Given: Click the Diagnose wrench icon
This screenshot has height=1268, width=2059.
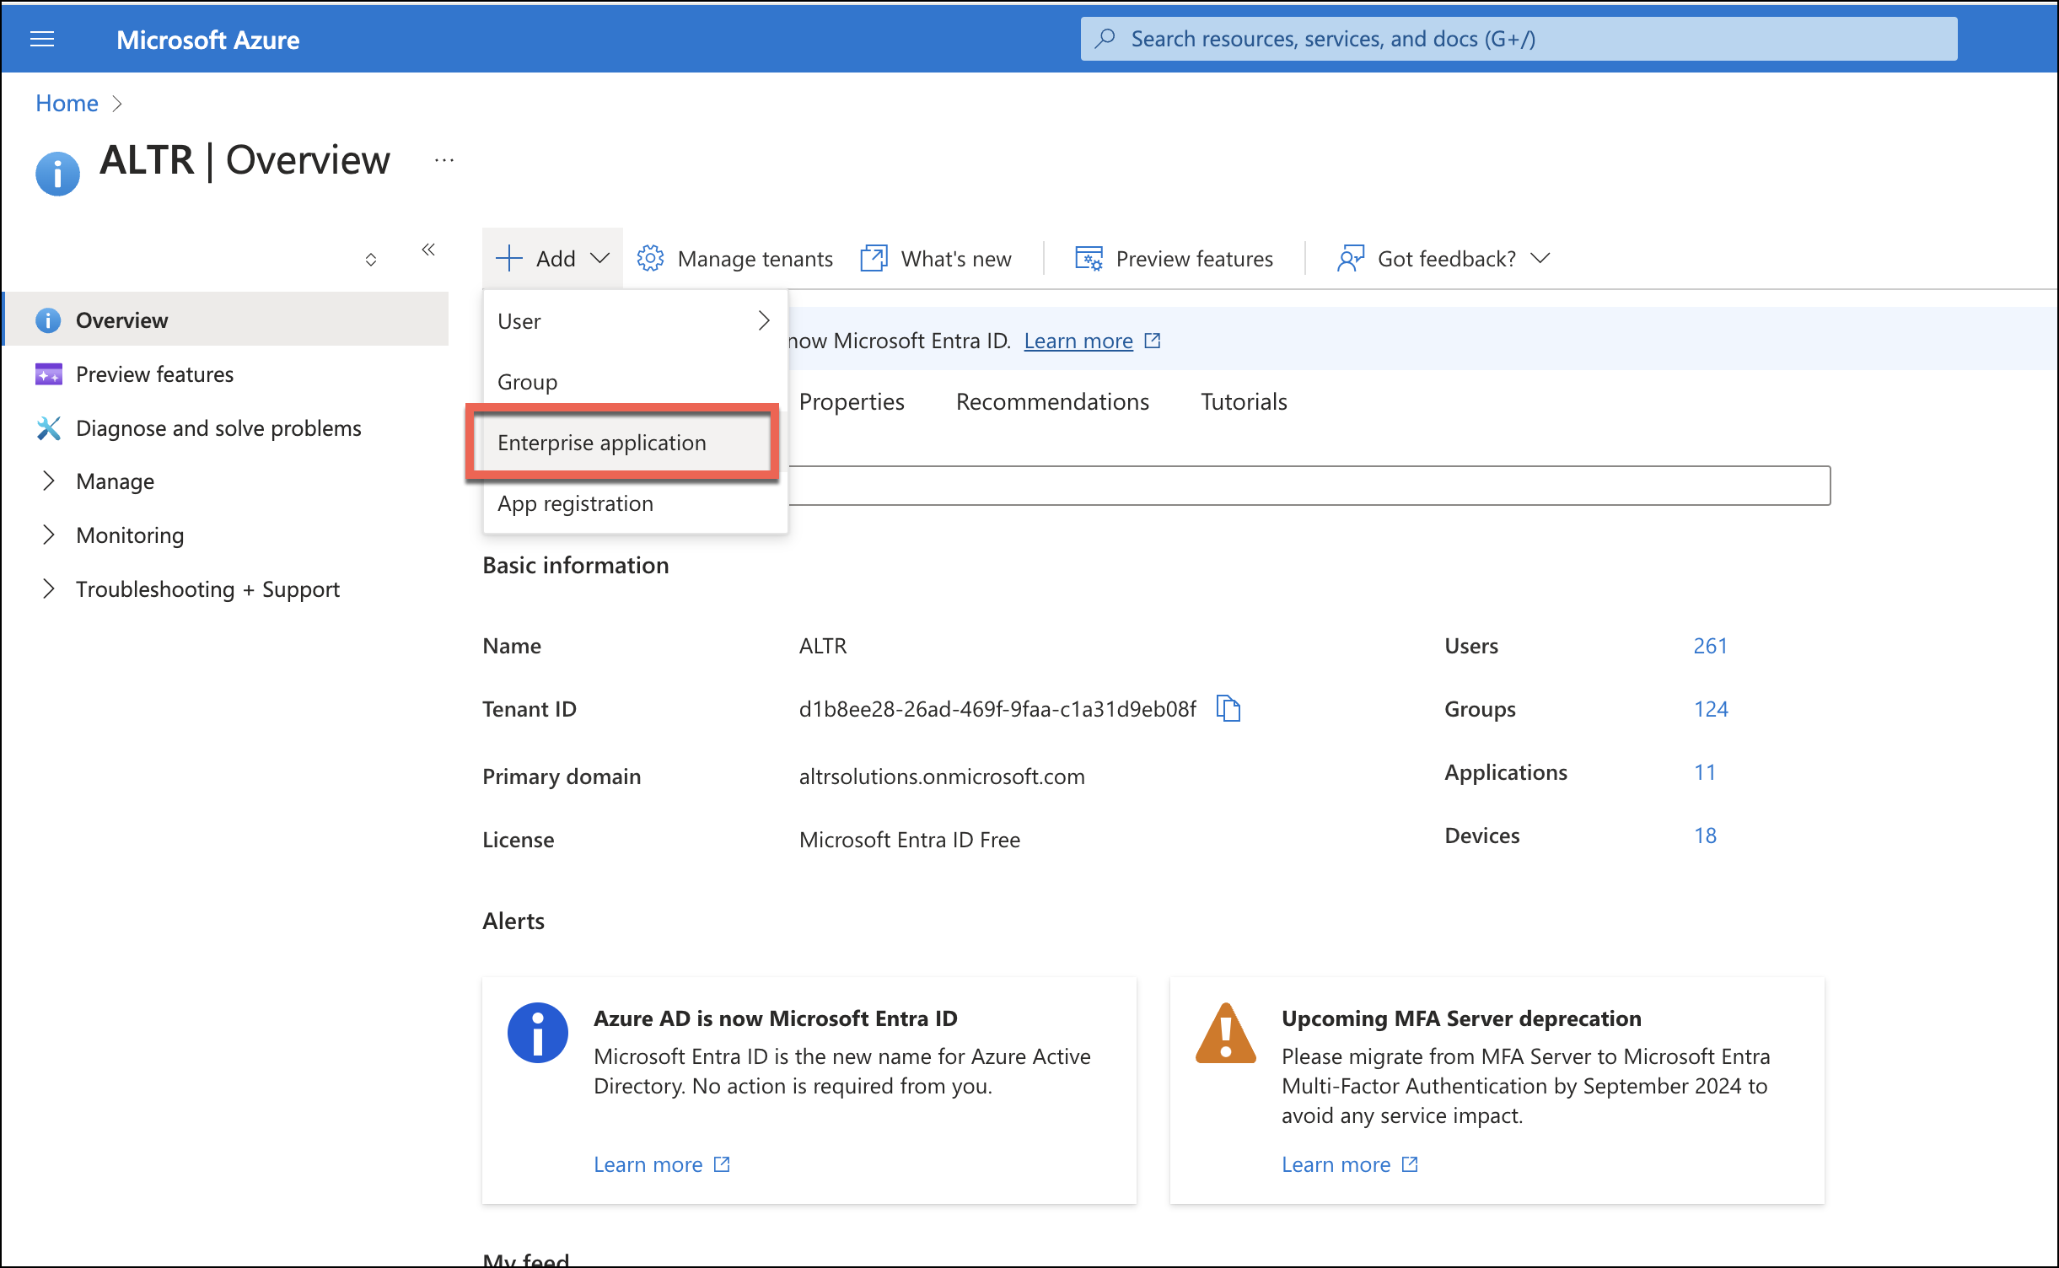Looking at the screenshot, I should [48, 428].
